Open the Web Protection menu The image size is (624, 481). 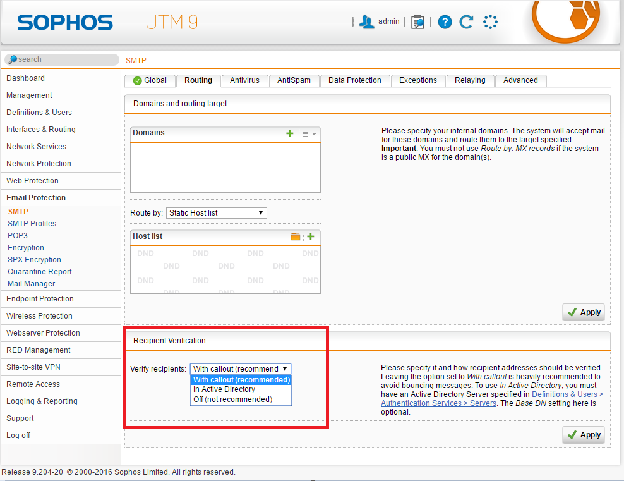[x=61, y=181]
